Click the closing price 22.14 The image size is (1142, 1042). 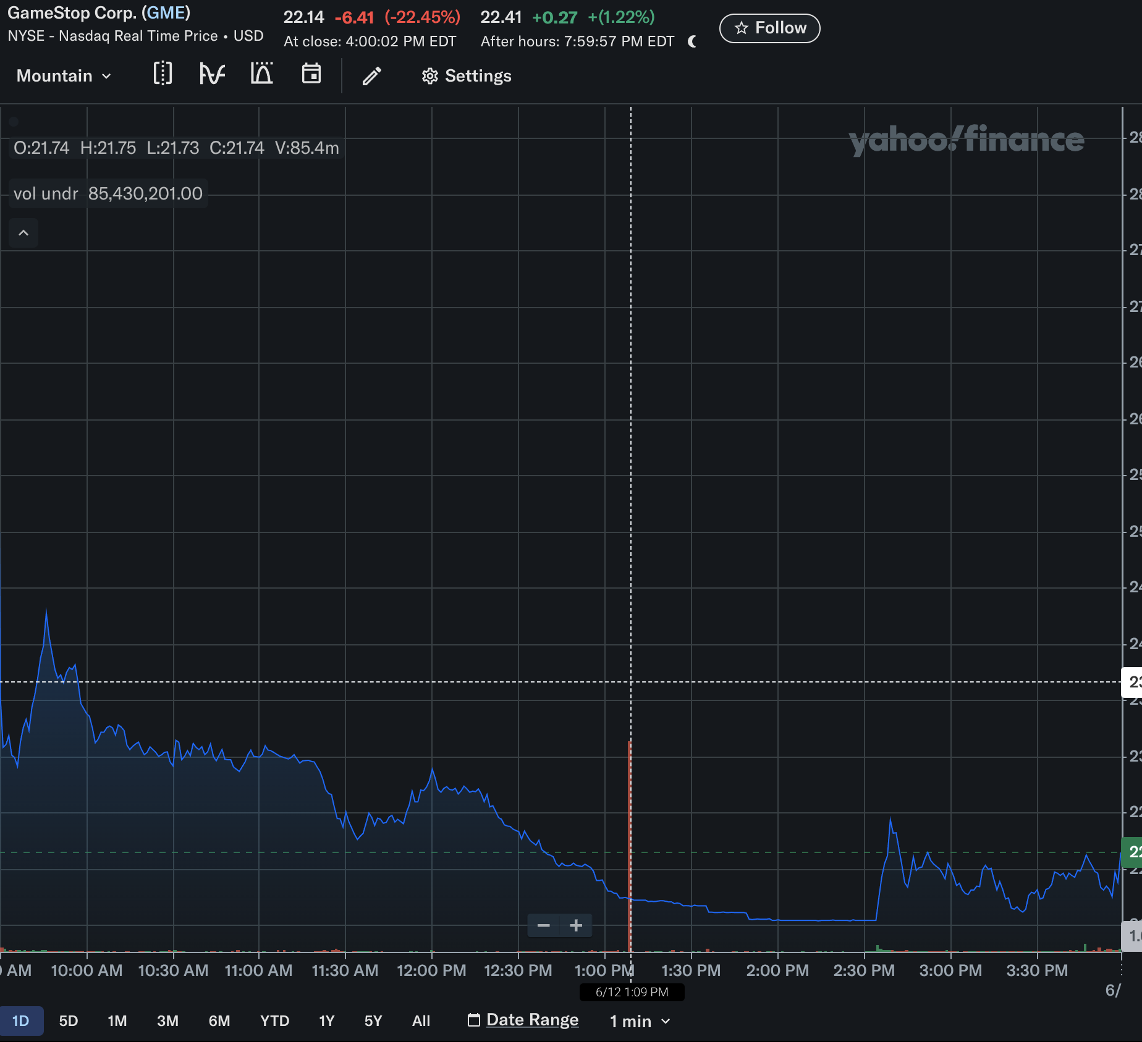(x=303, y=17)
